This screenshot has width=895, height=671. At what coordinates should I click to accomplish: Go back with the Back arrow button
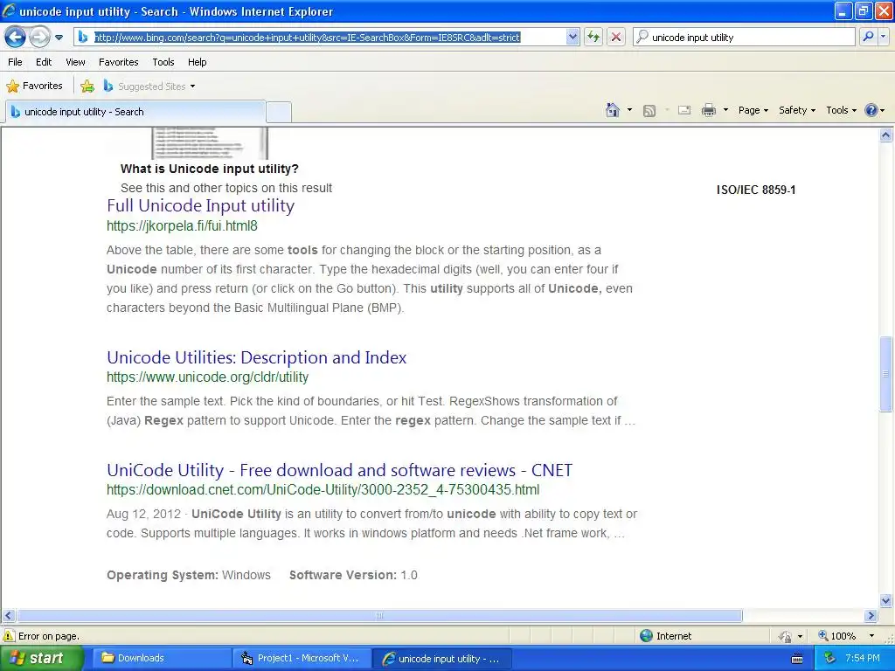pyautogui.click(x=16, y=38)
